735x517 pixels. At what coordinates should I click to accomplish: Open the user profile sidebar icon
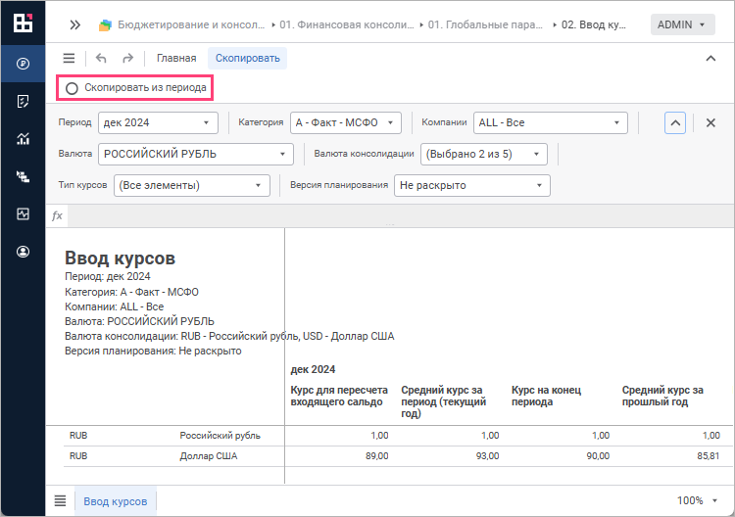point(22,252)
